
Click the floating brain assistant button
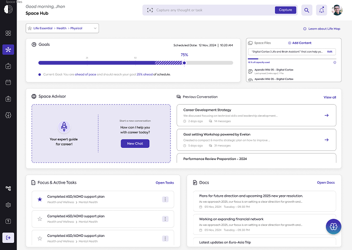[x=333, y=226]
